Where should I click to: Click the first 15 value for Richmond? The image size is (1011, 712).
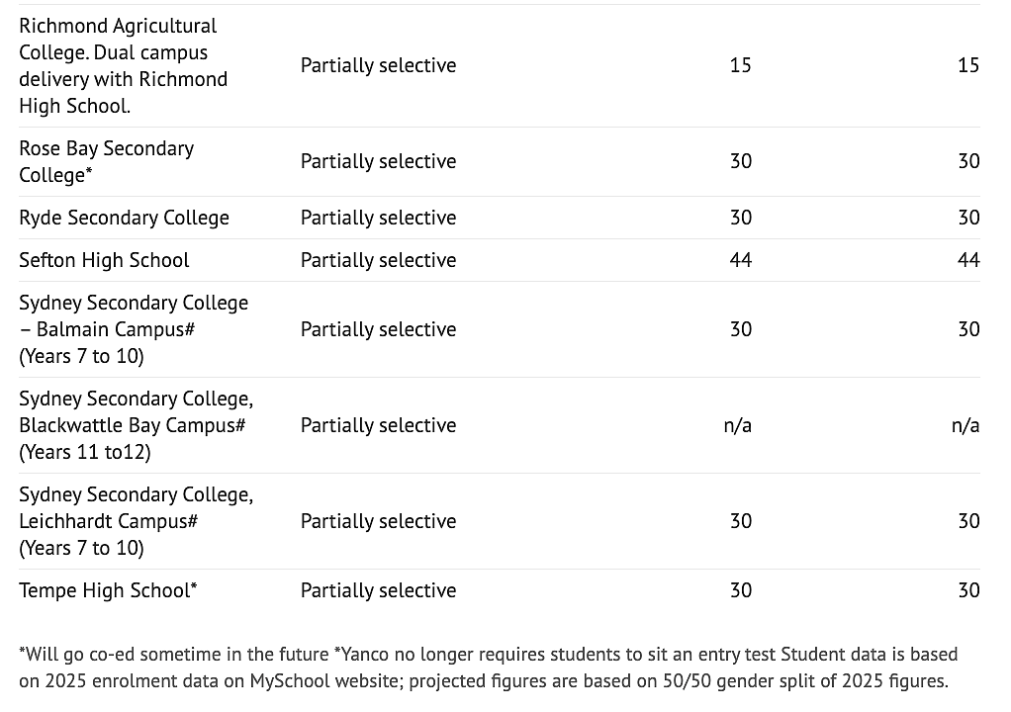tap(741, 65)
